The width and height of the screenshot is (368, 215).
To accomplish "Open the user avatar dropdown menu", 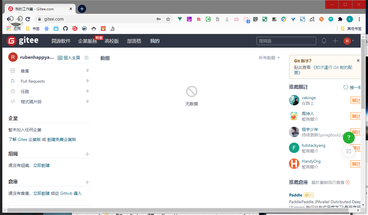I will pos(349,41).
